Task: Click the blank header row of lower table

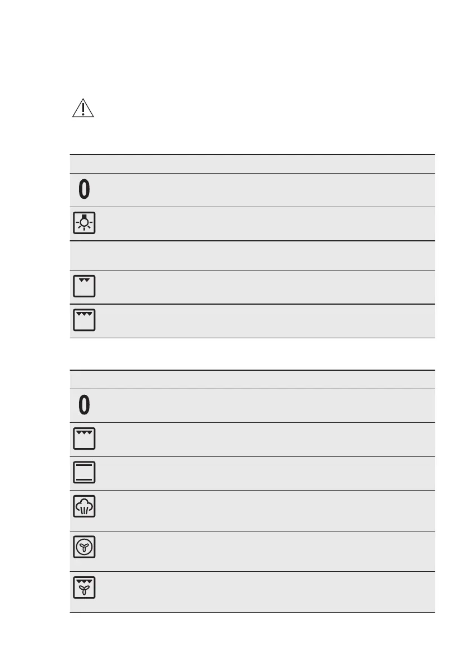Action: (x=252, y=380)
